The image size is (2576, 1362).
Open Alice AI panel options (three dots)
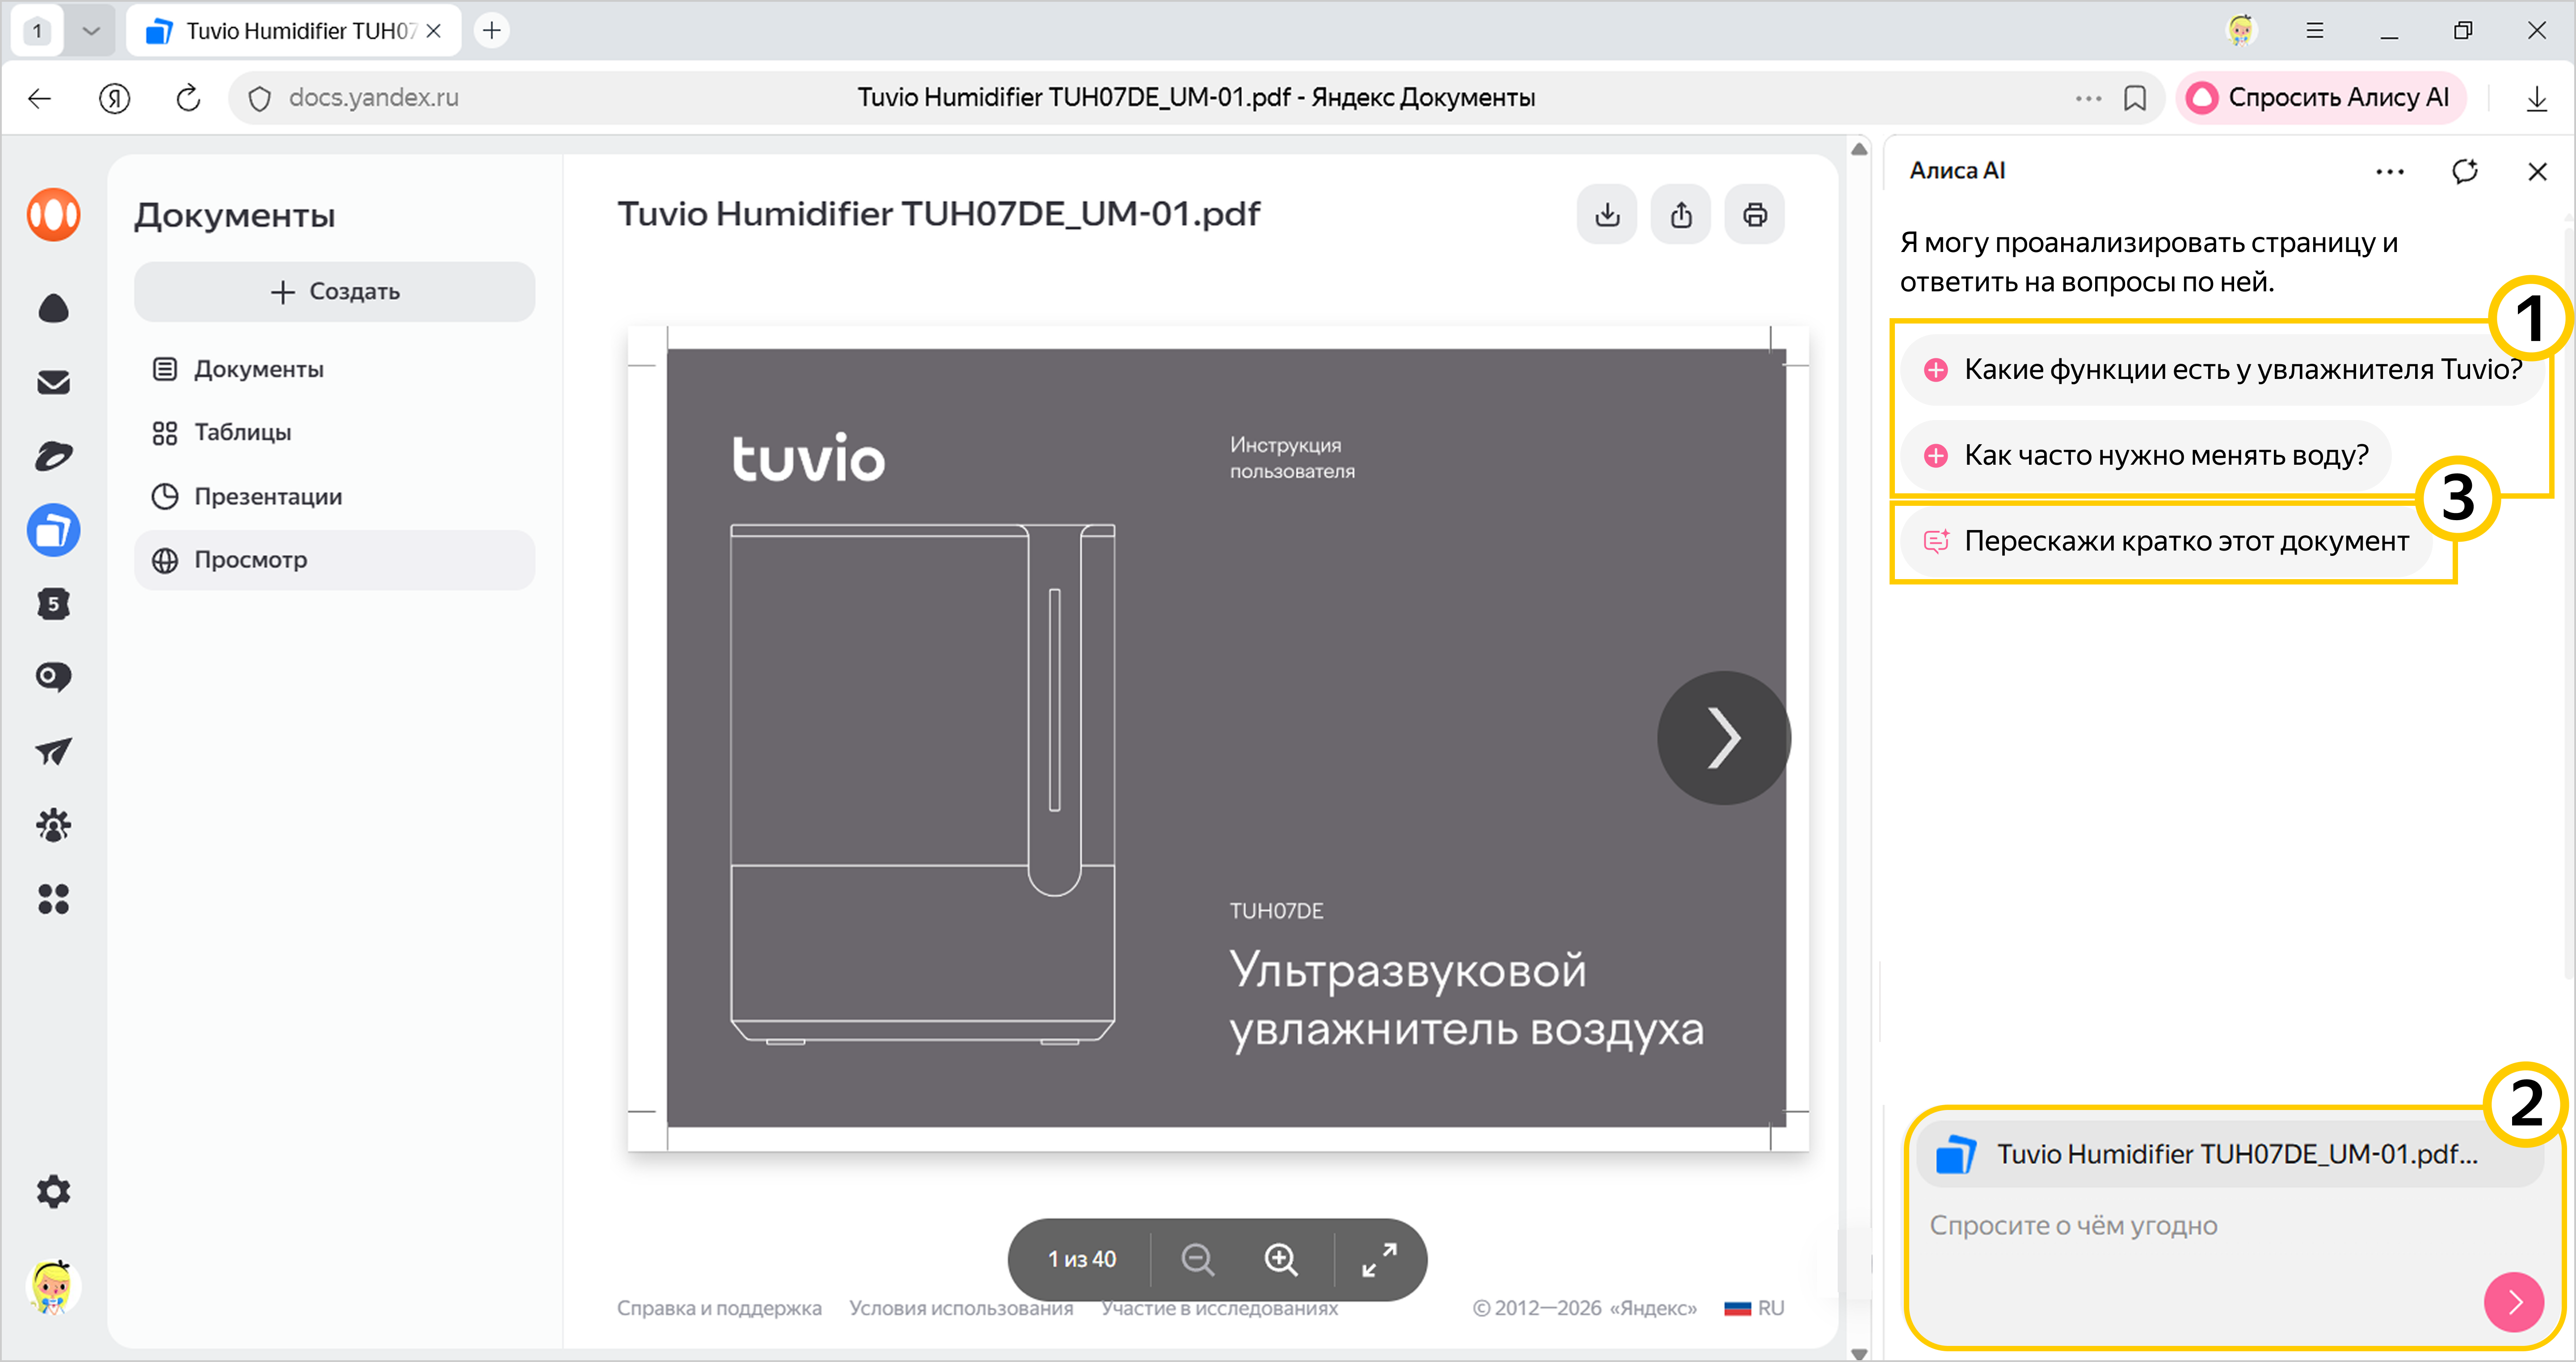coord(2389,171)
